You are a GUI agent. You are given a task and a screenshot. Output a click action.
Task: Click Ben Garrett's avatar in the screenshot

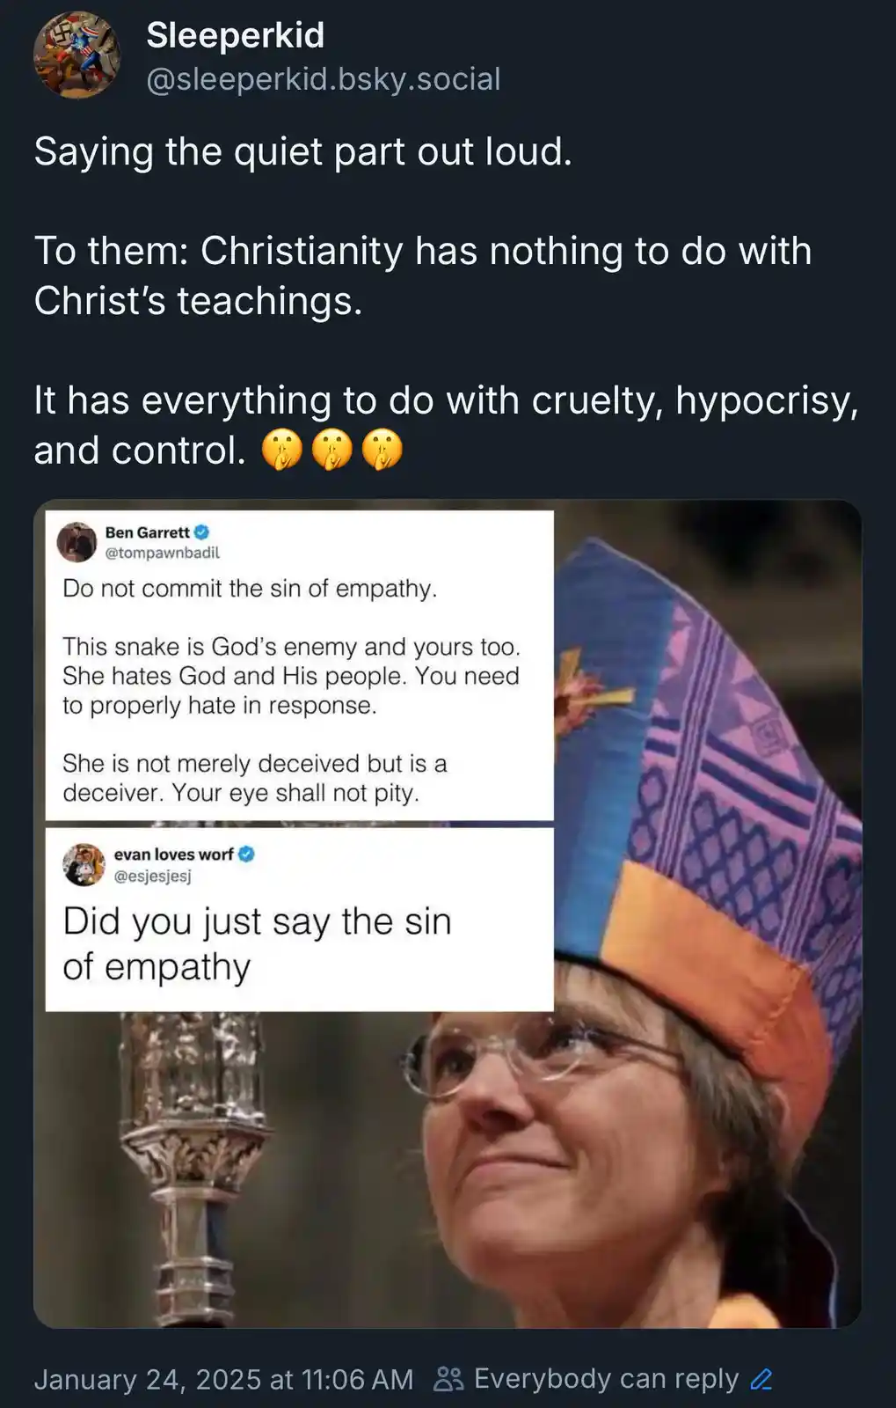76,542
